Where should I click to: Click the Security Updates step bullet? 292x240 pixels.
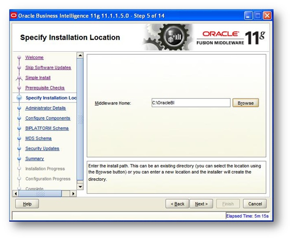point(19,148)
